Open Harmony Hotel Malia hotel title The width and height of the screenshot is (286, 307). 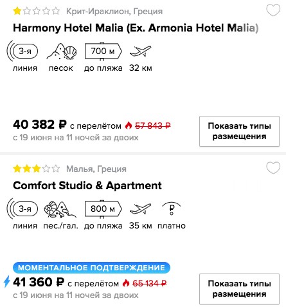[x=136, y=28]
